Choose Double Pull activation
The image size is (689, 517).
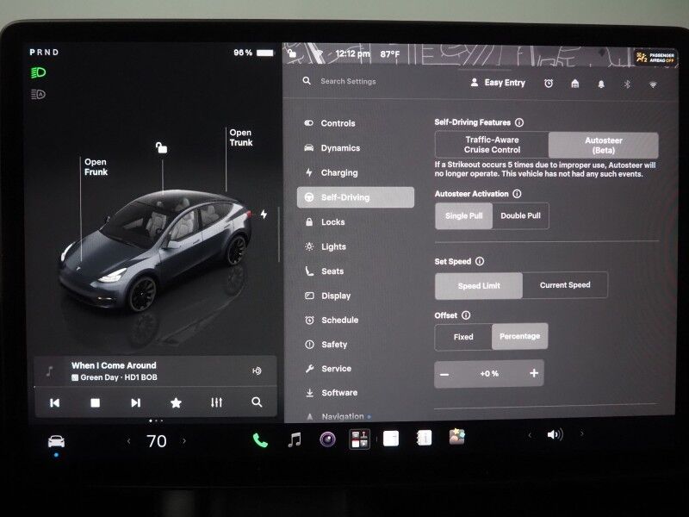[520, 216]
